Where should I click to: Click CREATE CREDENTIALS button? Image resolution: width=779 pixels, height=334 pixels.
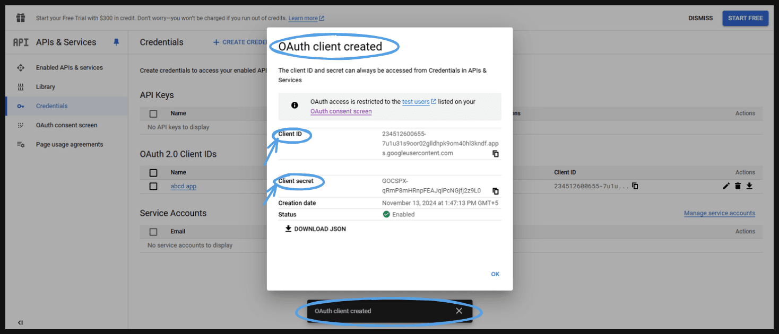click(x=240, y=42)
